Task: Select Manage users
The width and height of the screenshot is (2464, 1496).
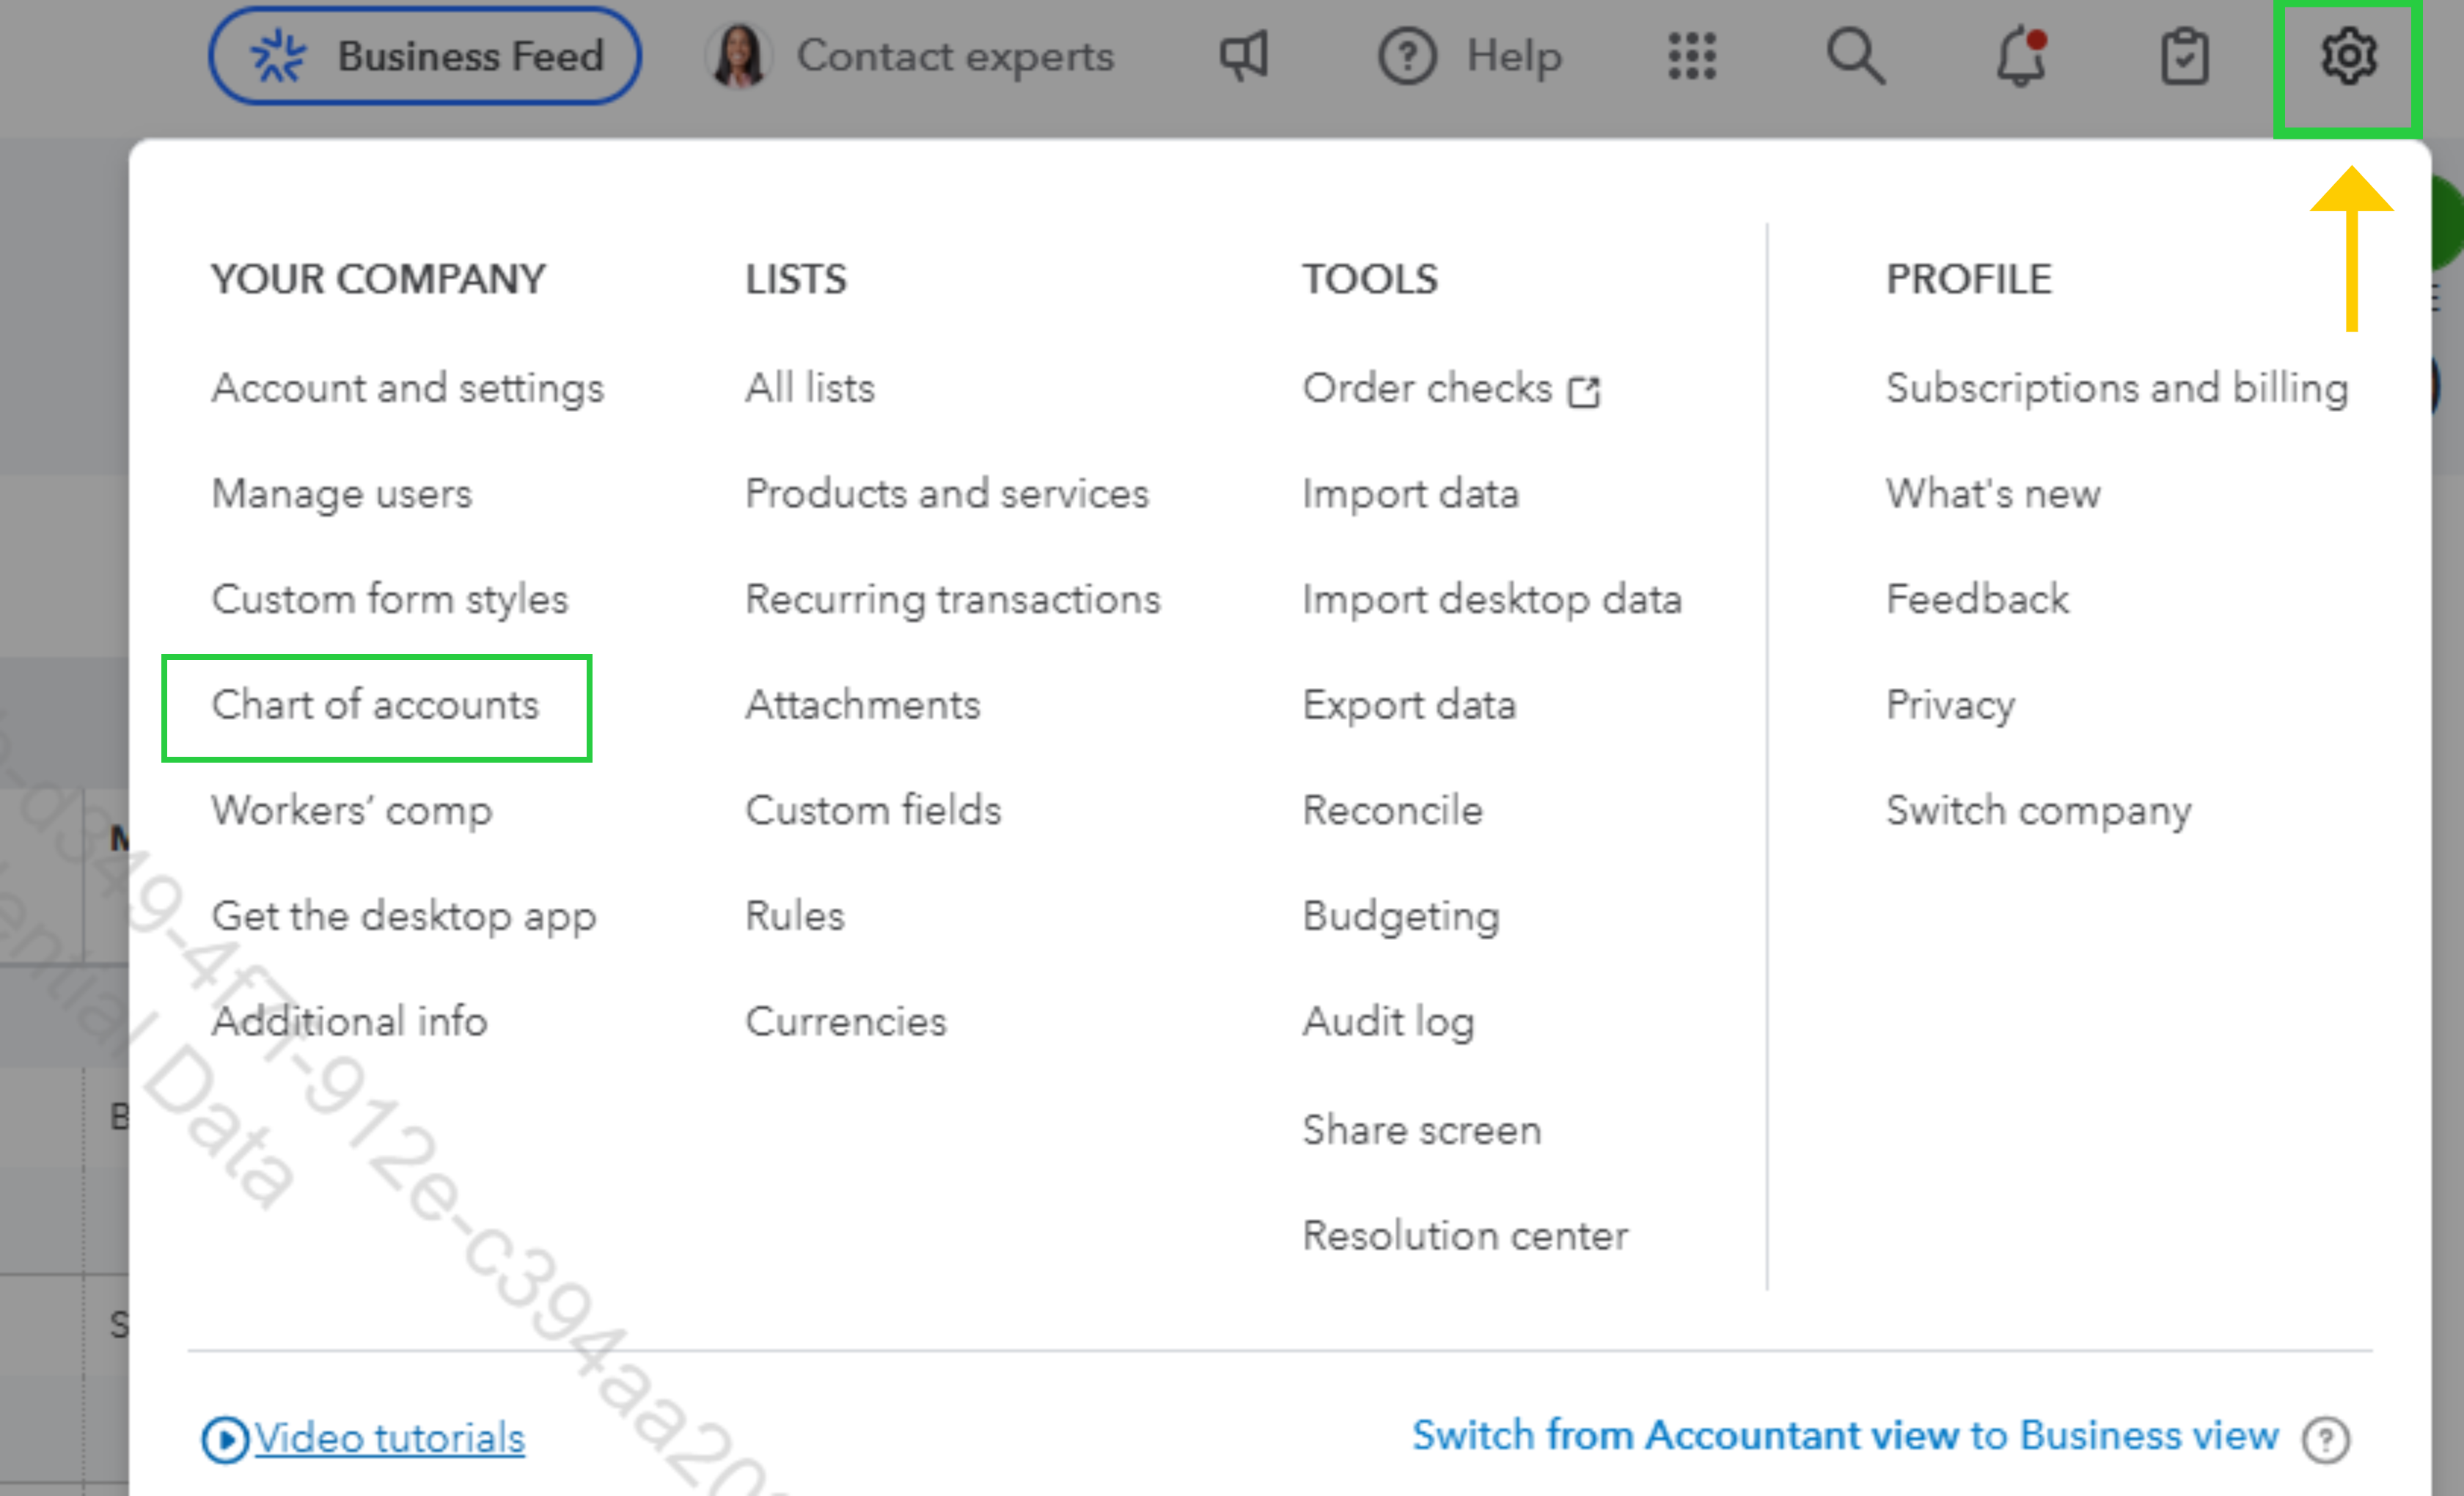Action: click(x=341, y=494)
